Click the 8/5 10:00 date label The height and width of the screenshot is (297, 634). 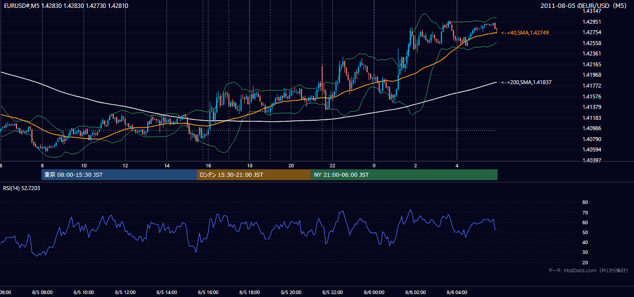(84, 293)
